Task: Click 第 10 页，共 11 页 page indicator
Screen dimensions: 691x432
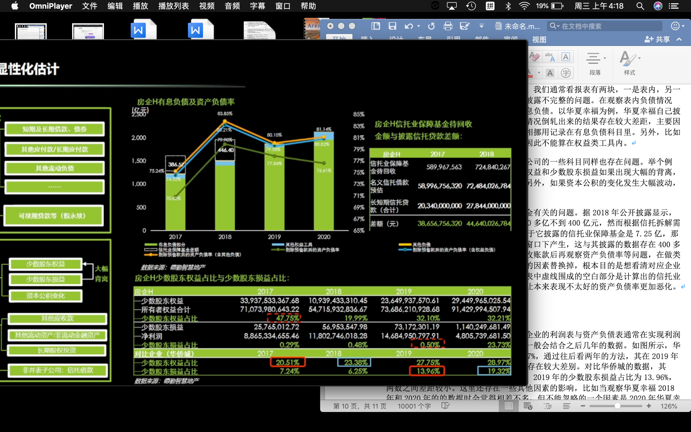Action: coord(360,406)
